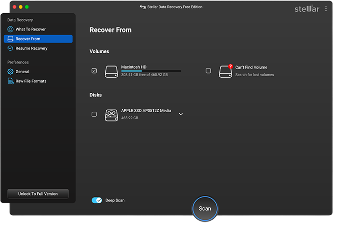Click the Raw File Formats document icon

coord(10,81)
